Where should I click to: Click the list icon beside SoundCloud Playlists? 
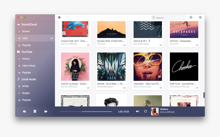click(19, 45)
